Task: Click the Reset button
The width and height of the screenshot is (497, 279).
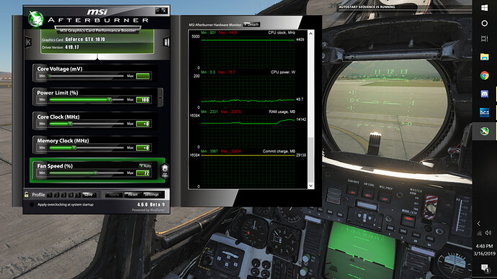Action: pyautogui.click(x=133, y=195)
